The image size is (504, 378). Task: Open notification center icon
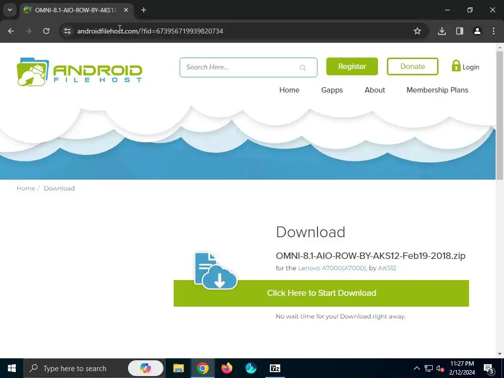(489, 369)
